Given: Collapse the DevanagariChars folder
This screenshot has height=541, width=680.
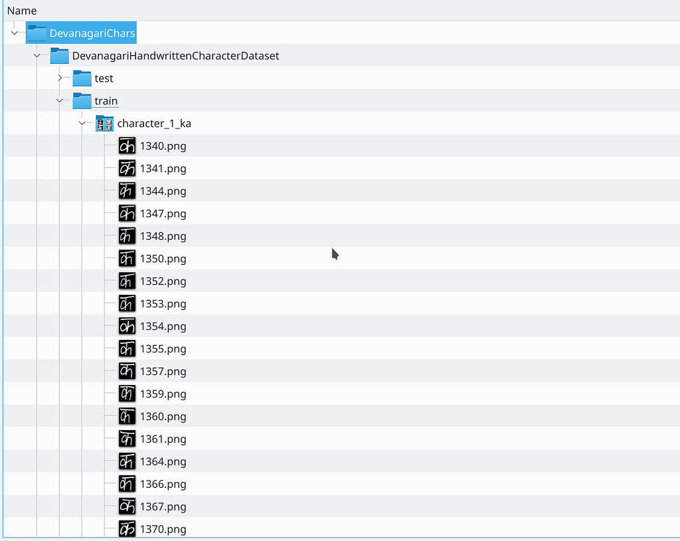Looking at the screenshot, I should (14, 32).
